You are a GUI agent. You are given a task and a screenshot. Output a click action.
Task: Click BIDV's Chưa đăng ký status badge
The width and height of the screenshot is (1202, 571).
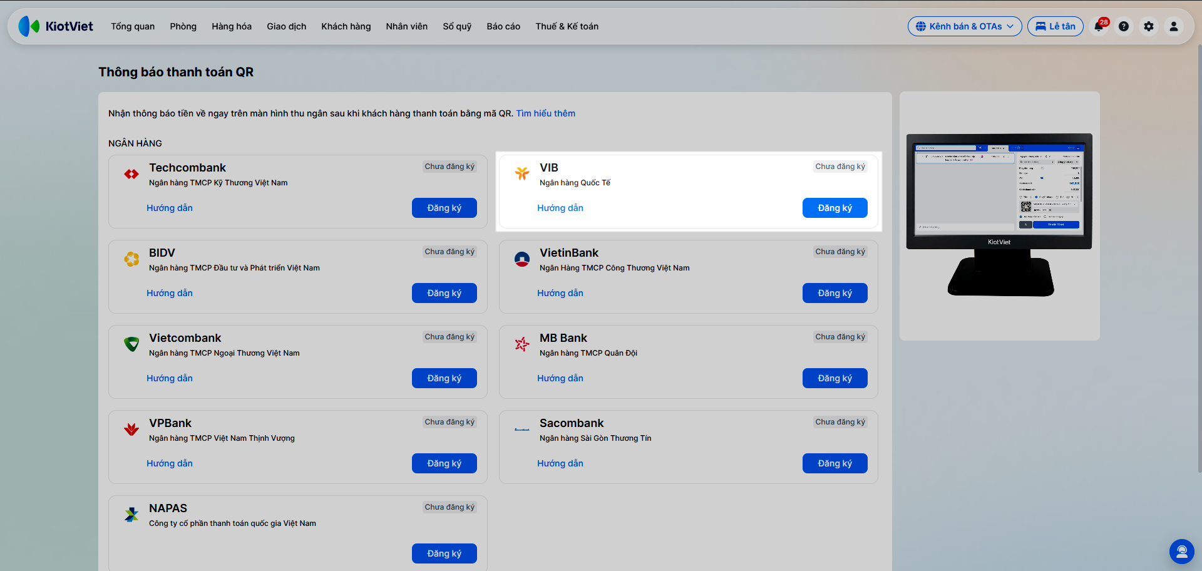[x=449, y=252]
